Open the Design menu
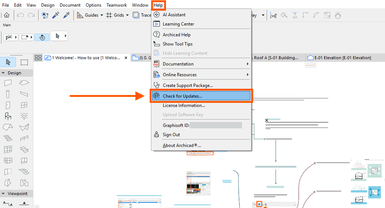Screen dimensions: 385x208 point(47,5)
